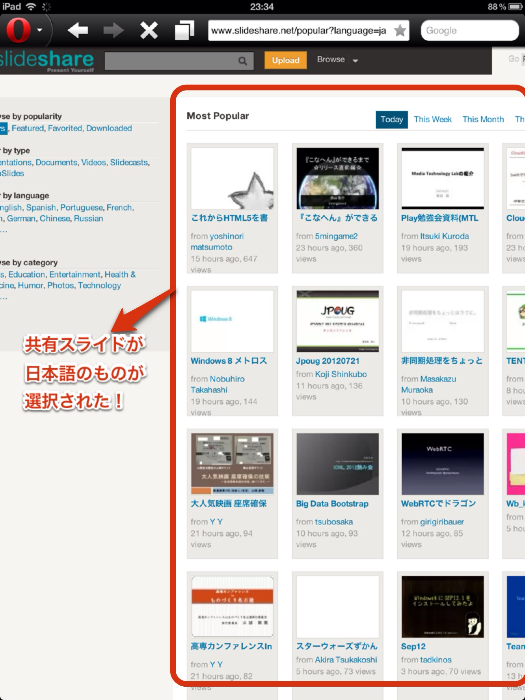Viewport: 525px width, 700px height.
Task: Visit author Nobuhiro Takahashi
Action: [218, 385]
